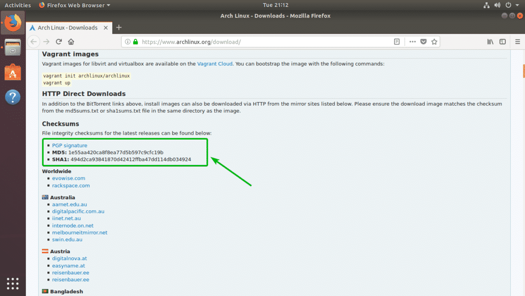Go forward to the next page

(46, 42)
